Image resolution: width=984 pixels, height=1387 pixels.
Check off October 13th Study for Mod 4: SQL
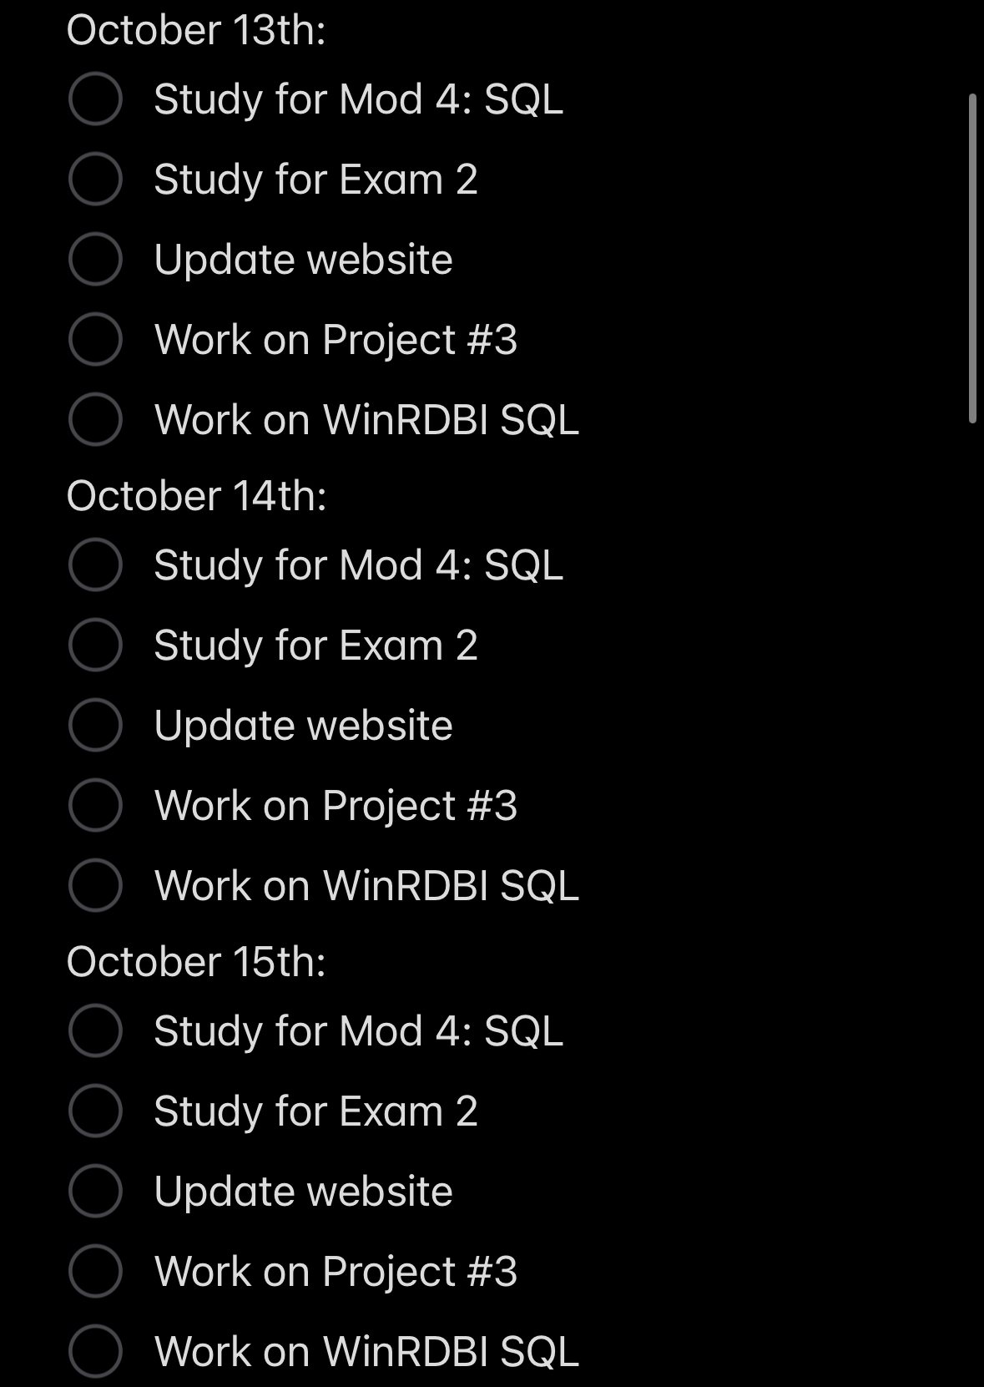point(95,99)
